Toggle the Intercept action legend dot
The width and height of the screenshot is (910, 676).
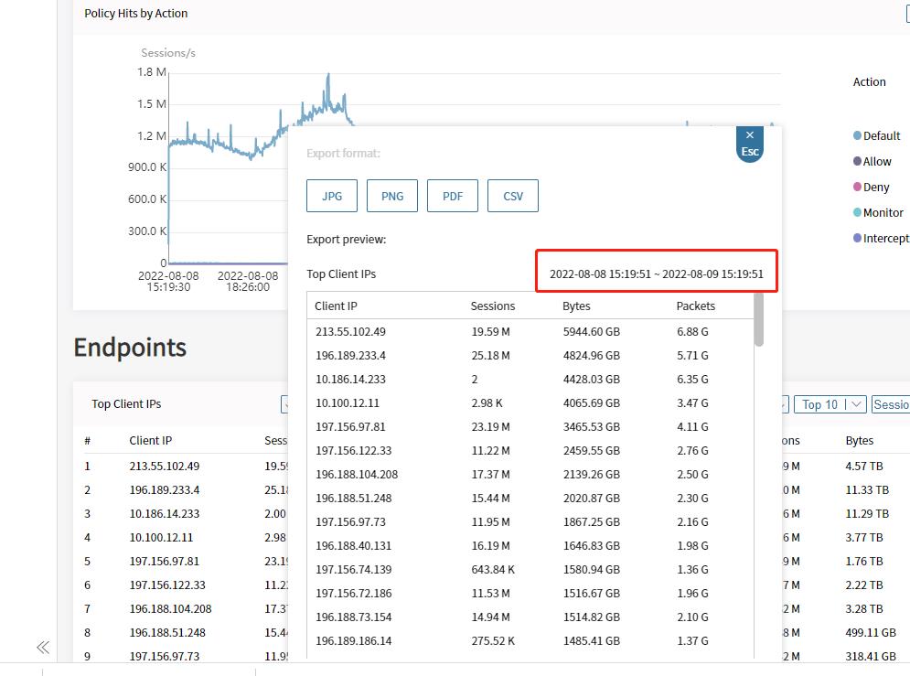click(x=858, y=238)
